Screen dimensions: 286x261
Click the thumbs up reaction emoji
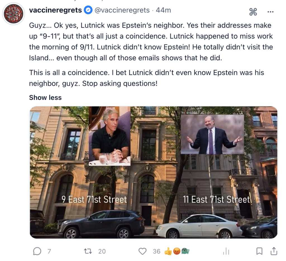pyautogui.click(x=168, y=251)
